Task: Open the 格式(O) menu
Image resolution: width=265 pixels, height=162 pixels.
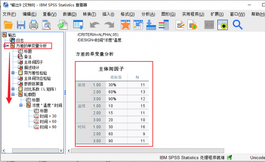Action: 127,14
